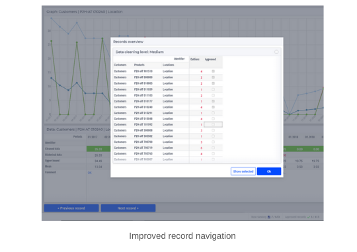Screen dimensions: 357x252
Task: Click the Customers column header
Action: (x=120, y=65)
